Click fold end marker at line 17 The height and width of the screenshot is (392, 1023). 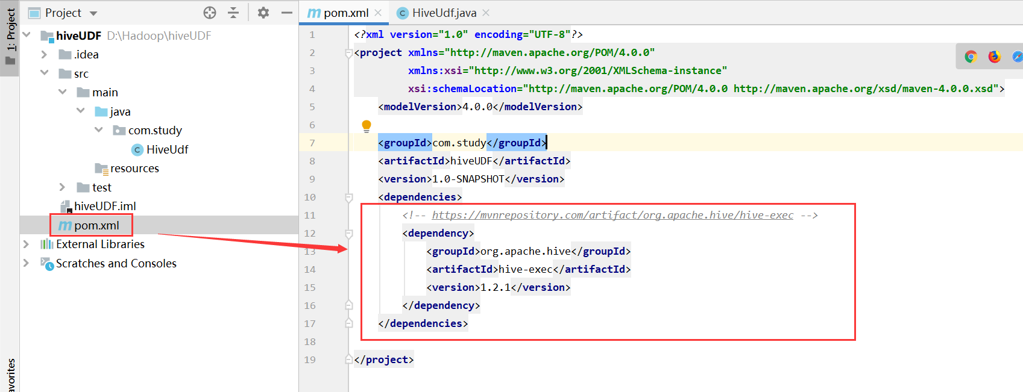(x=348, y=323)
